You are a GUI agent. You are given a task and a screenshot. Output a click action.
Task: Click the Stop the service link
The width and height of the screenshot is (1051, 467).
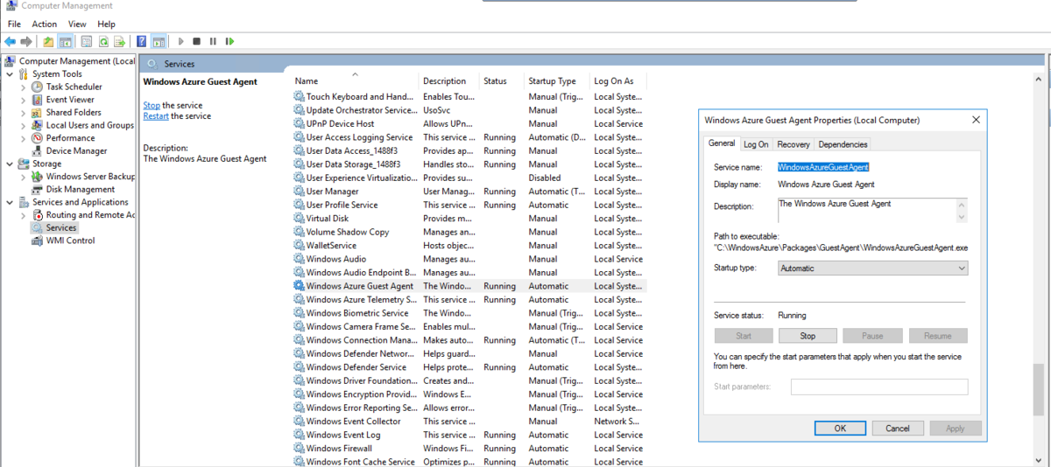tap(152, 105)
